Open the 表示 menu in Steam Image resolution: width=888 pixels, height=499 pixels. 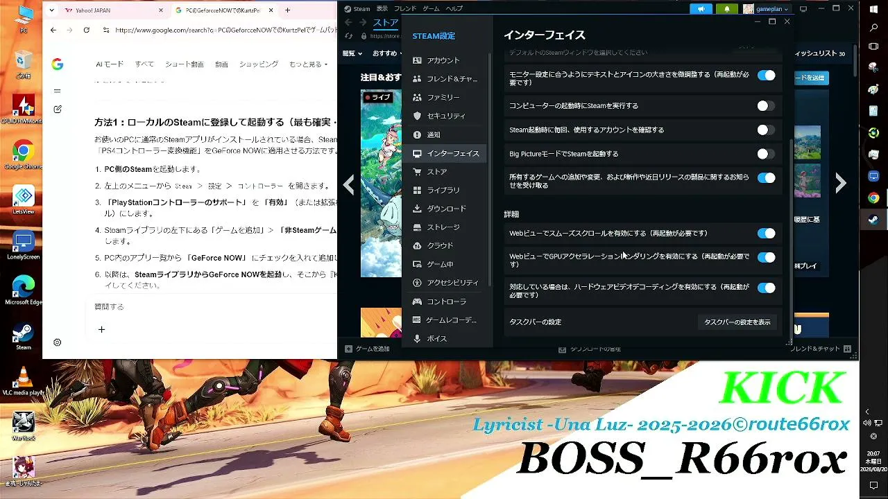coord(382,9)
